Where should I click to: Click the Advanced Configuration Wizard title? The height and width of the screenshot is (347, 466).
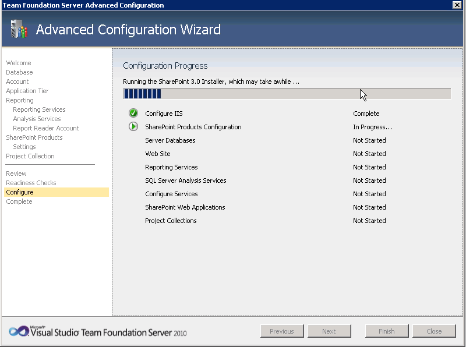(128, 30)
